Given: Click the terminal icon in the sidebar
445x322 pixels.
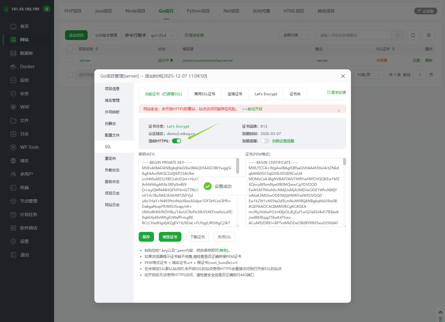Looking at the screenshot, I should click(13, 188).
